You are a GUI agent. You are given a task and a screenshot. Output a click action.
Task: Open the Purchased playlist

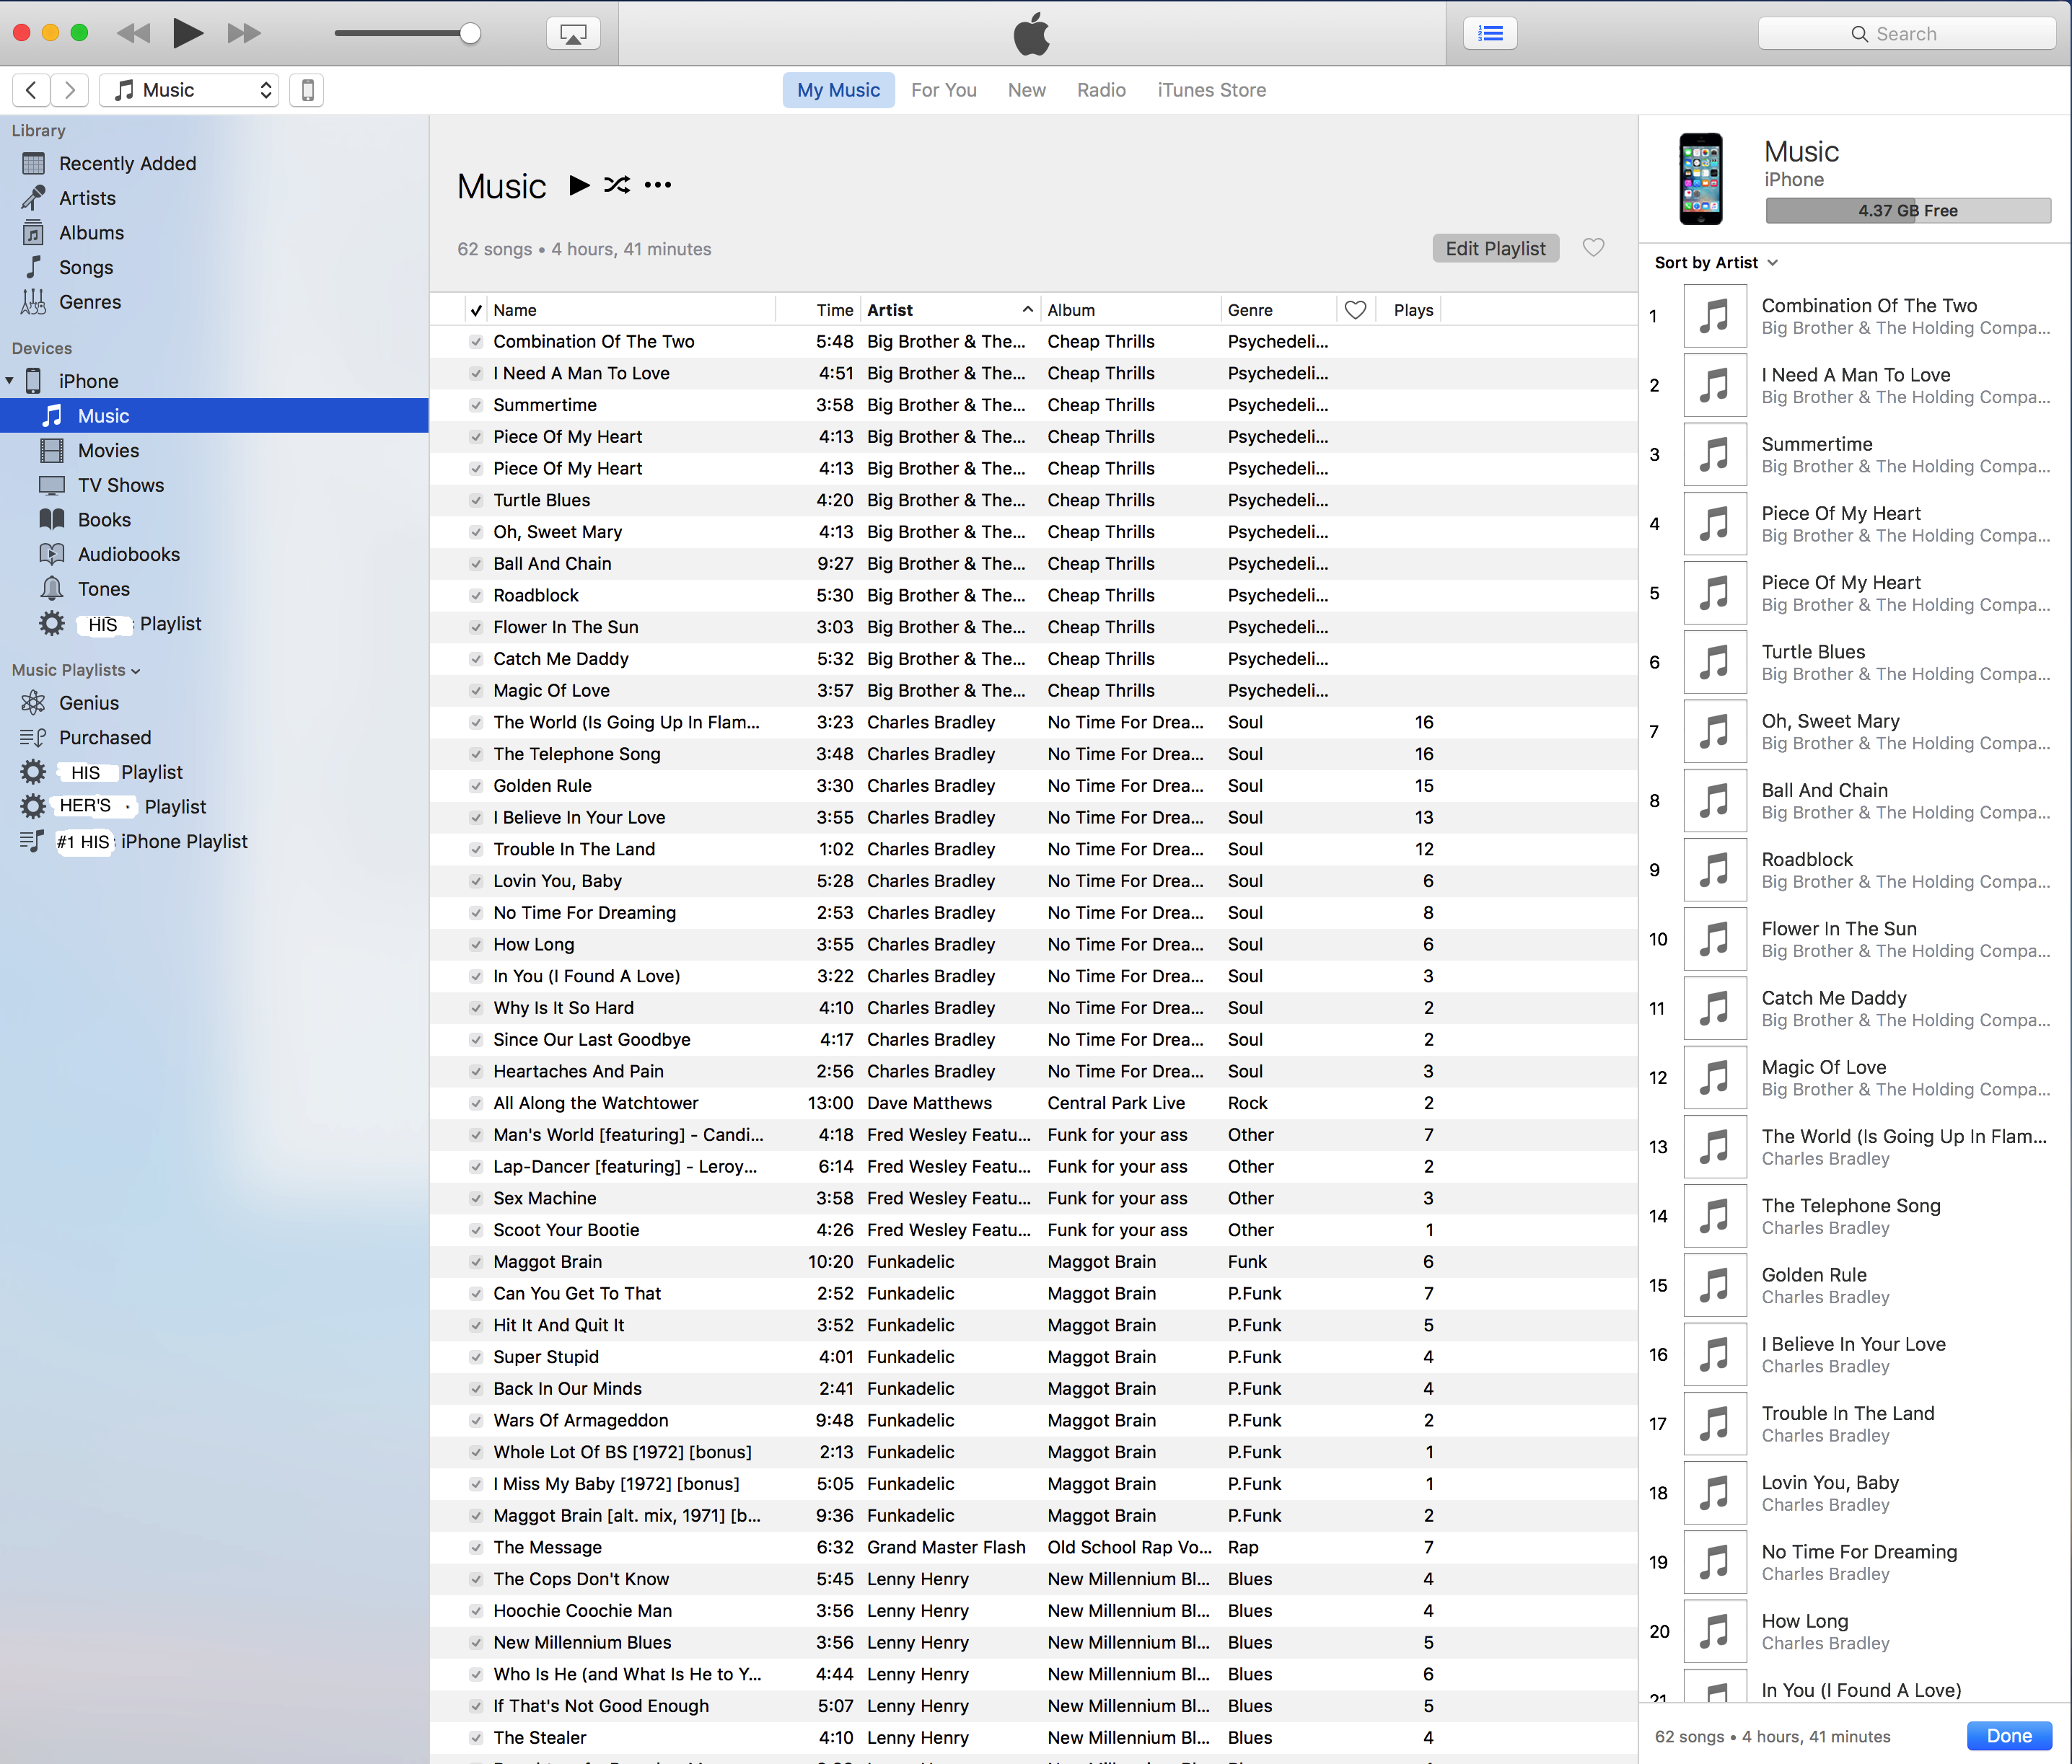click(104, 738)
